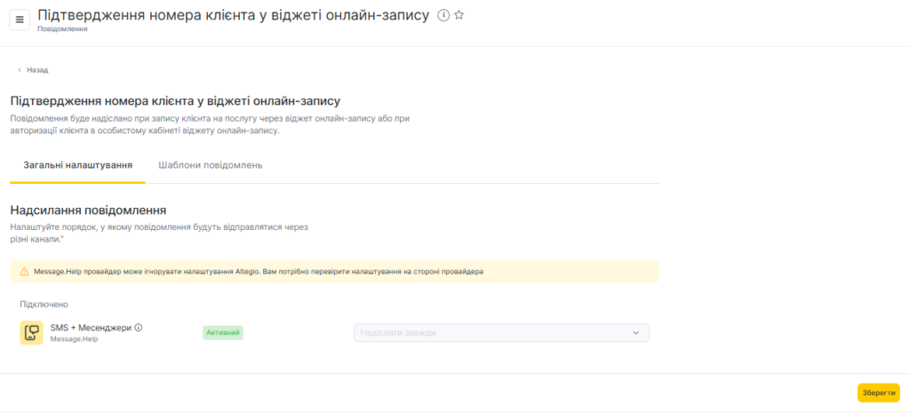Open the hamburger navigation menu
This screenshot has height=413, width=910.
coord(20,20)
